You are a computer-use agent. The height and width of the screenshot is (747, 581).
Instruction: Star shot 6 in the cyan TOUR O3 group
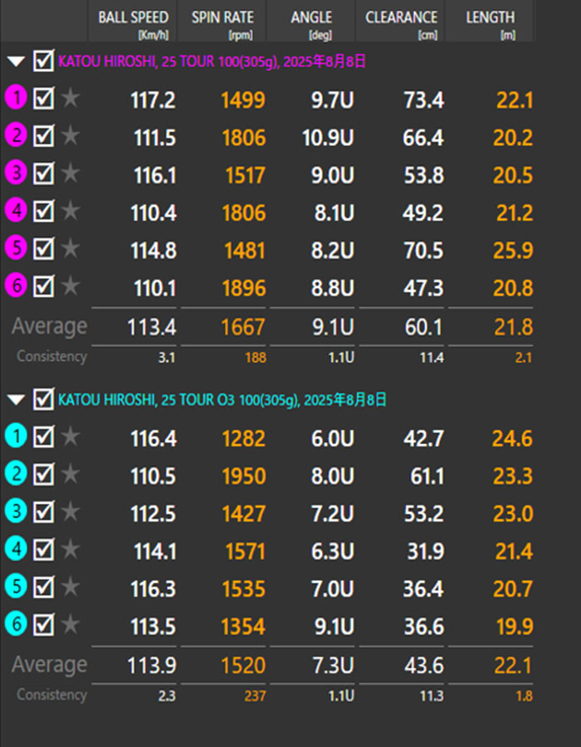pos(71,625)
